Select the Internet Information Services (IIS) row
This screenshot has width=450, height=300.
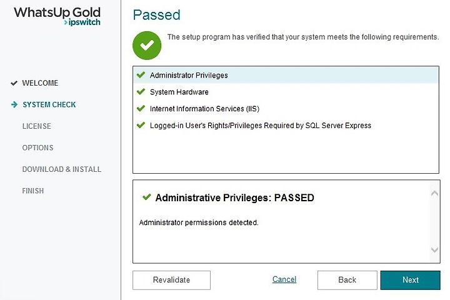[286, 109]
